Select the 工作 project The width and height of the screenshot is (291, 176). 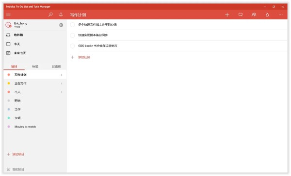(x=35, y=110)
